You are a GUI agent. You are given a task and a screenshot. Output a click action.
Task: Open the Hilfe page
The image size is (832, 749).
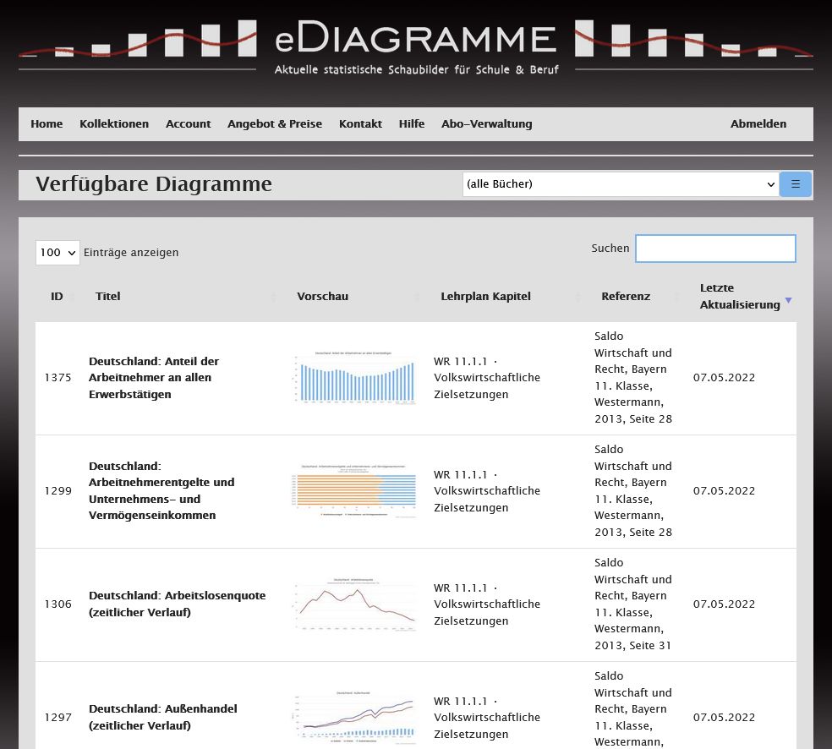coord(412,123)
